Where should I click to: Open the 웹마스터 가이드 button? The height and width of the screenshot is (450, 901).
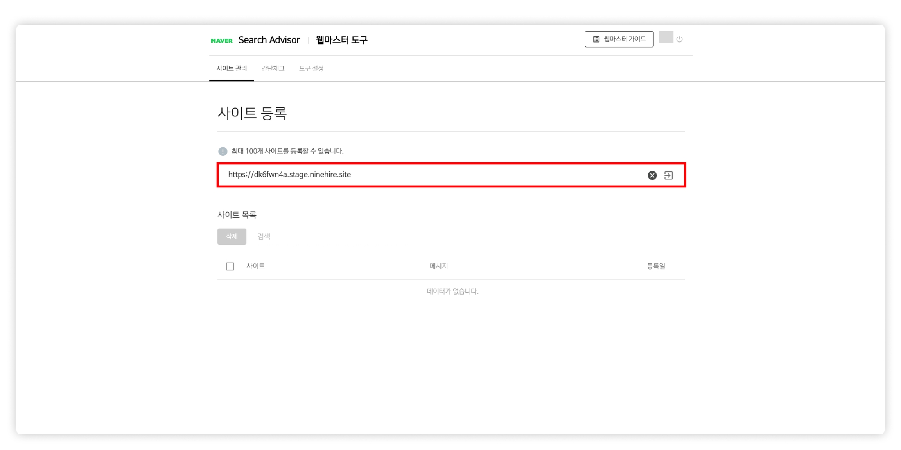(619, 39)
